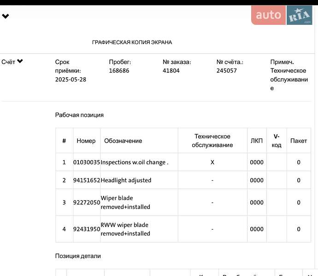Click the ЛКП column header
The height and width of the screenshot is (276, 318).
click(x=256, y=141)
